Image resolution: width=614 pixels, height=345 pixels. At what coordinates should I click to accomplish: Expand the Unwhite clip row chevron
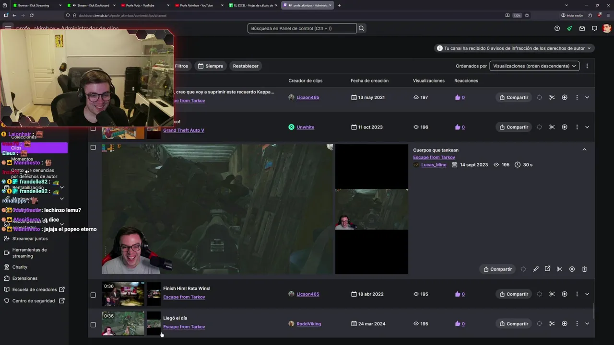[x=587, y=127]
